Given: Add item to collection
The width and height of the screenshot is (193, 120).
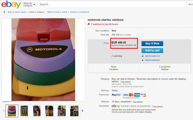Looking at the screenshot, I should point(152,60).
